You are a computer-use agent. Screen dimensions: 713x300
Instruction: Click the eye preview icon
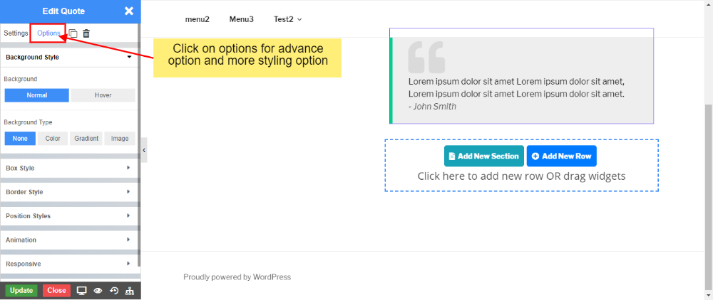click(x=98, y=290)
